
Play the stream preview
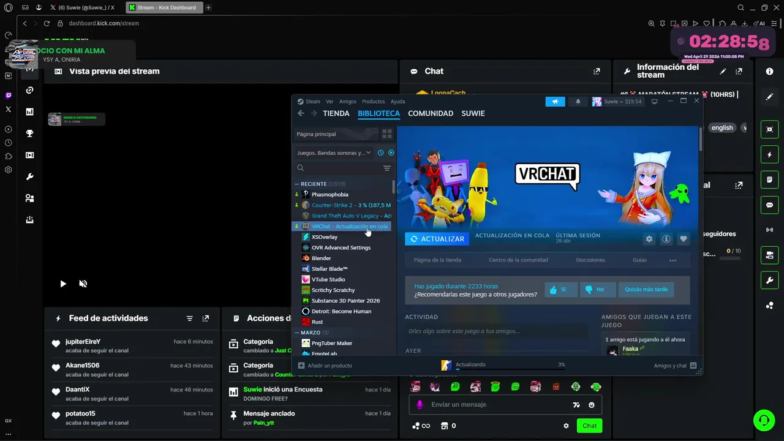(62, 284)
